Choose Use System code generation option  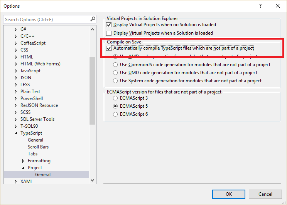pyautogui.click(x=115, y=81)
